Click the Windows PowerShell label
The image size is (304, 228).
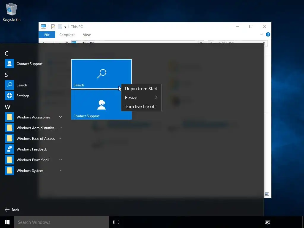coord(33,160)
